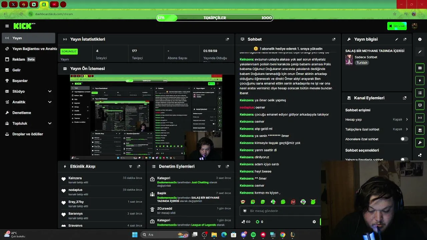This screenshot has width=427, height=240.
Task: Open Yayın Bağlantısı ve Anahtarı in the sidebar
Action: point(29,49)
